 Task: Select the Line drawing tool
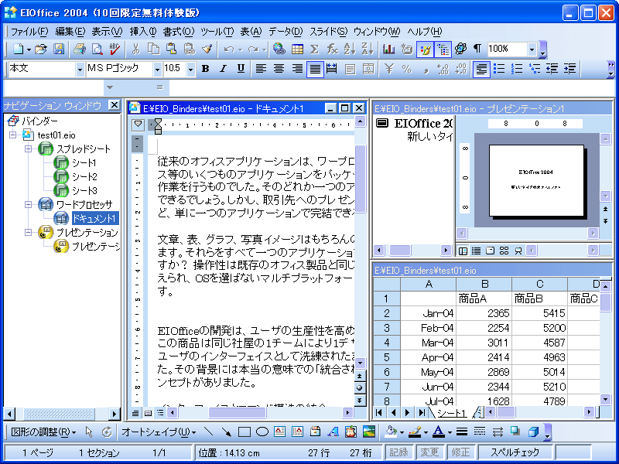208,432
